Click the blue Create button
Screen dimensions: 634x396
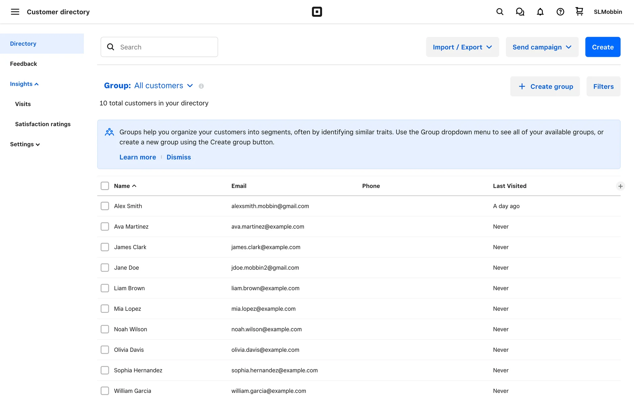pyautogui.click(x=602, y=47)
